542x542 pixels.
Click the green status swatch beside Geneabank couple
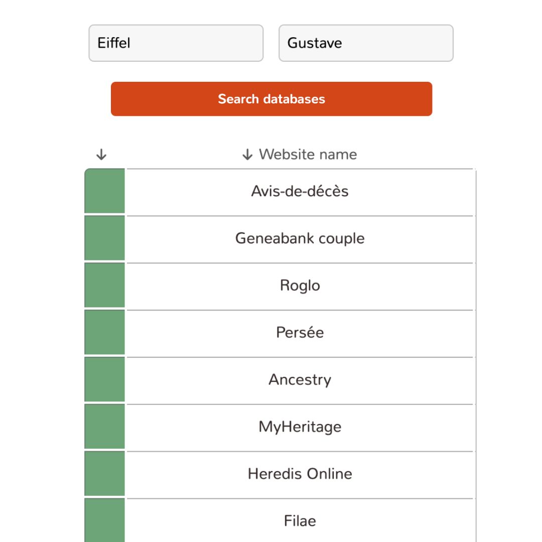(105, 238)
